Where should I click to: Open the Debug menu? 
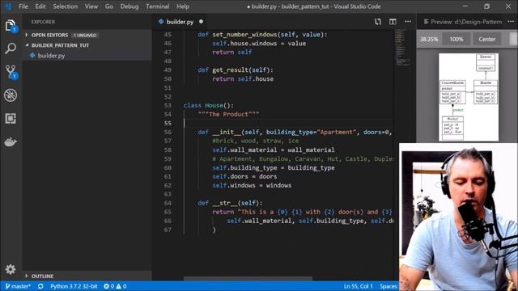(x=129, y=6)
